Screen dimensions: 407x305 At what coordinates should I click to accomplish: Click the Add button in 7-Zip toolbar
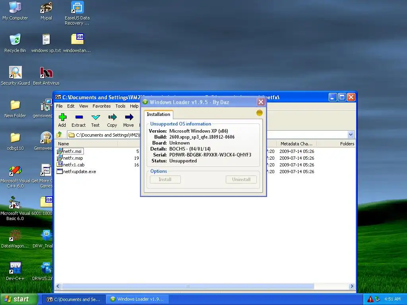tap(62, 120)
